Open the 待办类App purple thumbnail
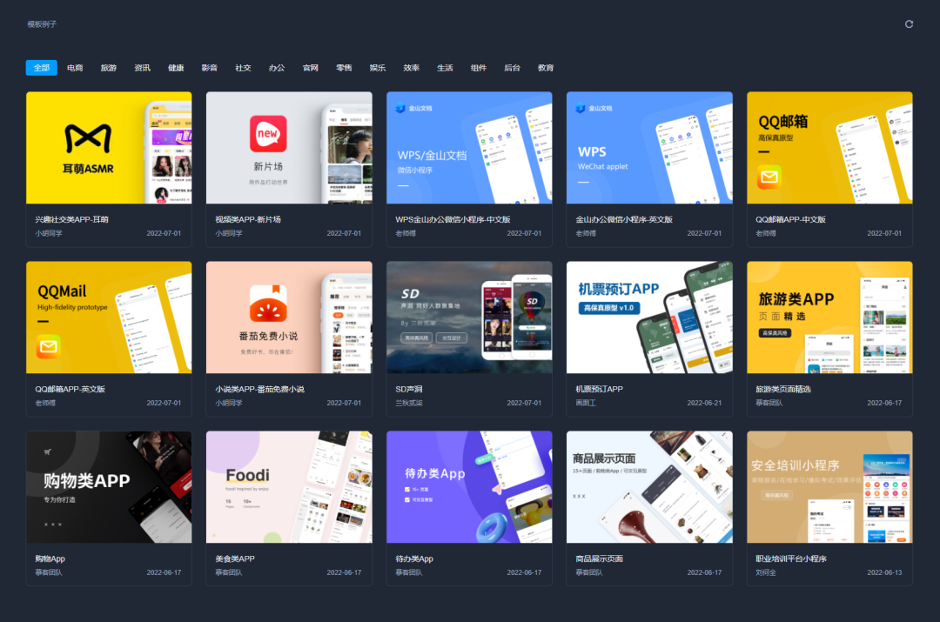 [469, 486]
